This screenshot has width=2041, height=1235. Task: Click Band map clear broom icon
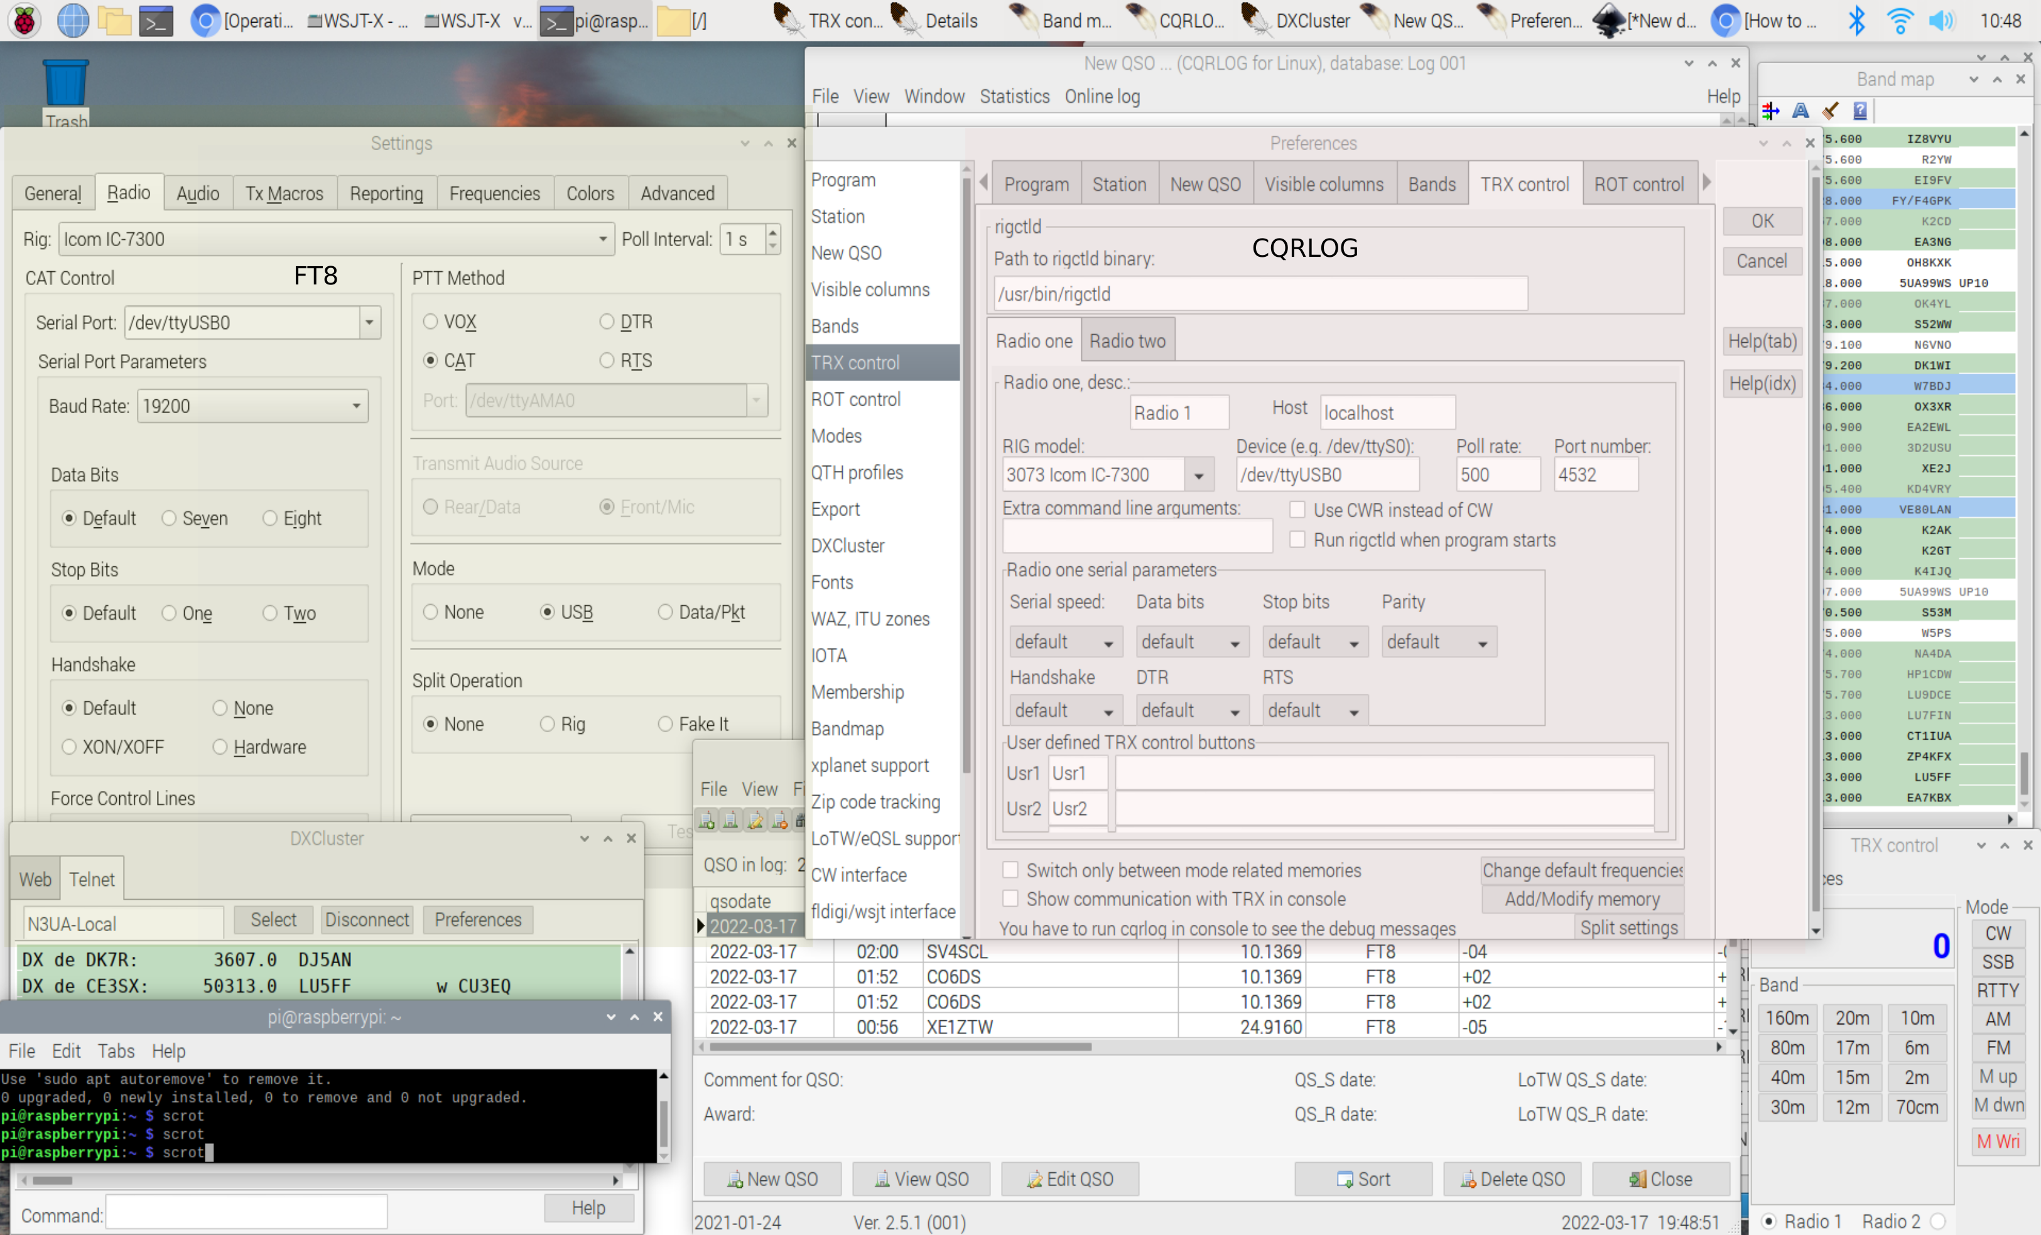(x=1831, y=110)
